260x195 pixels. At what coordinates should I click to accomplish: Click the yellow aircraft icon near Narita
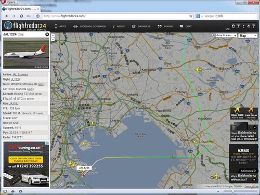tap(198, 70)
